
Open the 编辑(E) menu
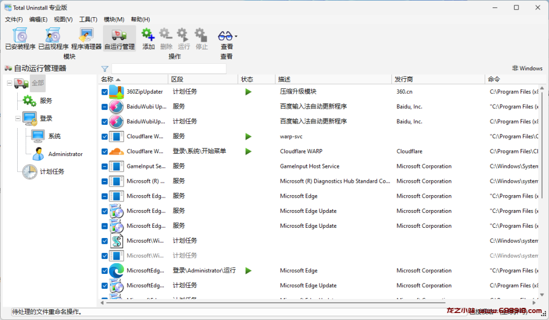pos(38,19)
